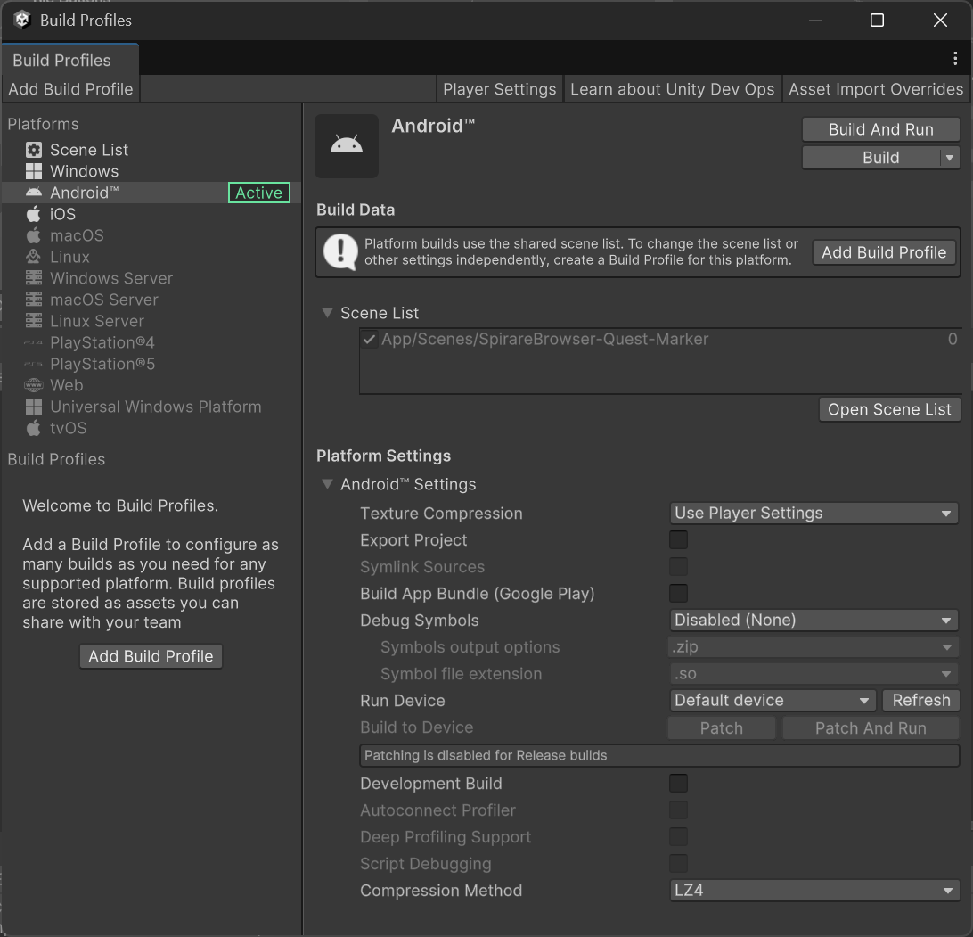973x937 pixels.
Task: Open the Symbol file extension dropdown
Action: pyautogui.click(x=814, y=673)
